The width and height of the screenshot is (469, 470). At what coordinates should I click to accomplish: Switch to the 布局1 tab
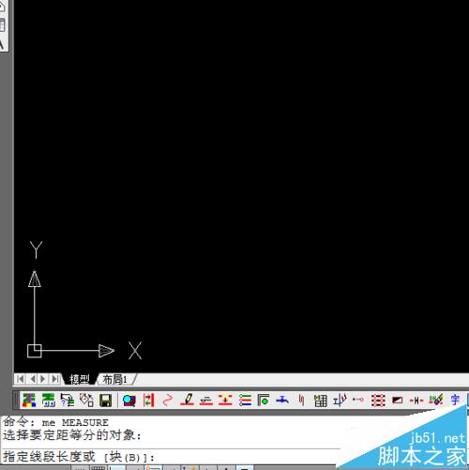115,379
